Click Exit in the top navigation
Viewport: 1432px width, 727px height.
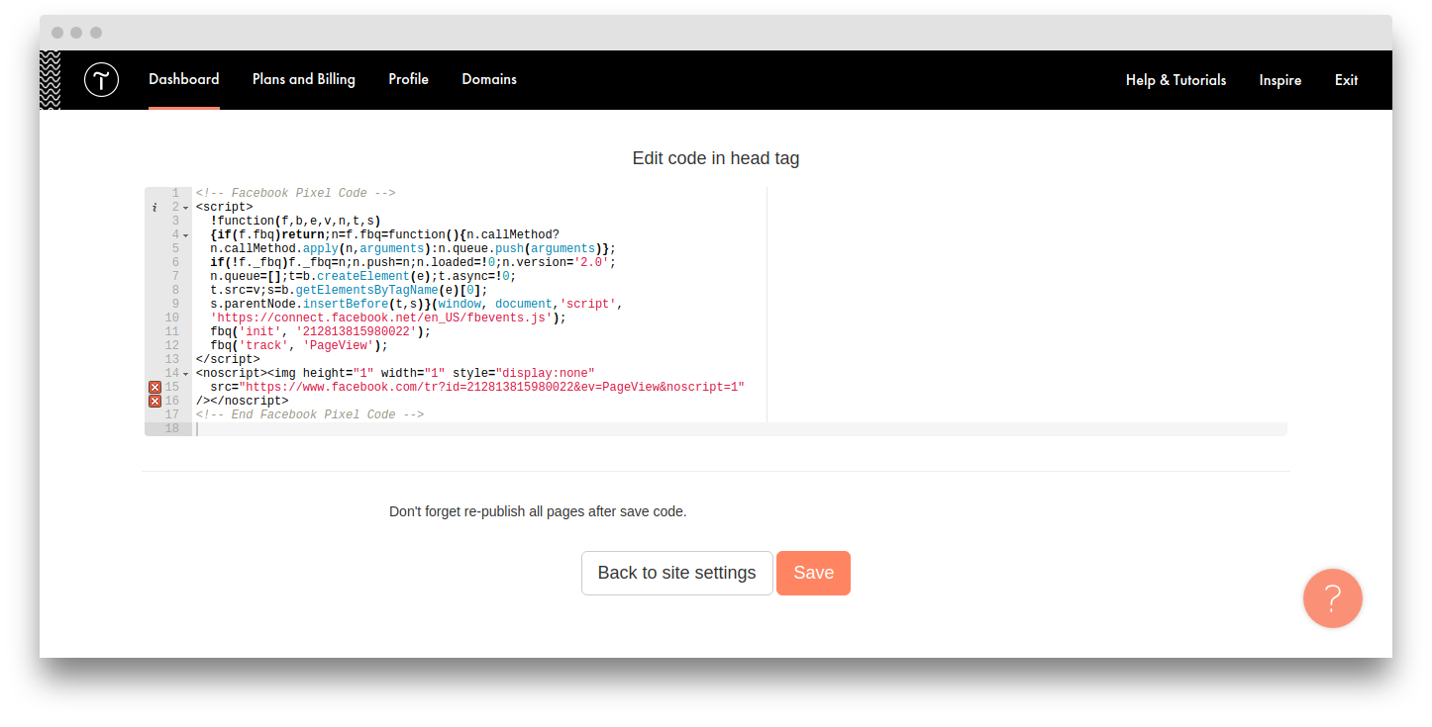pyautogui.click(x=1346, y=80)
